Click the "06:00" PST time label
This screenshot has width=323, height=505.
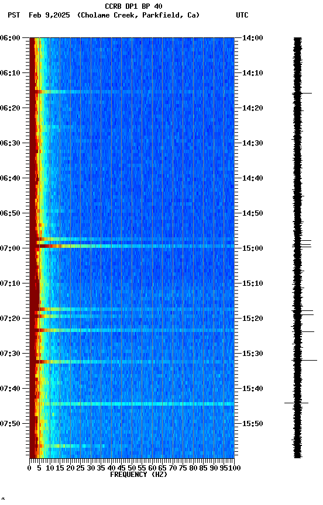coord(10,38)
